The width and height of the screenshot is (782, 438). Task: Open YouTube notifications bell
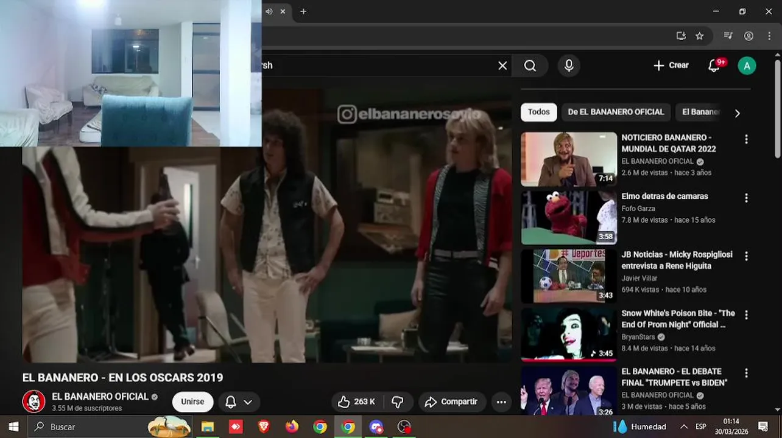tap(714, 66)
